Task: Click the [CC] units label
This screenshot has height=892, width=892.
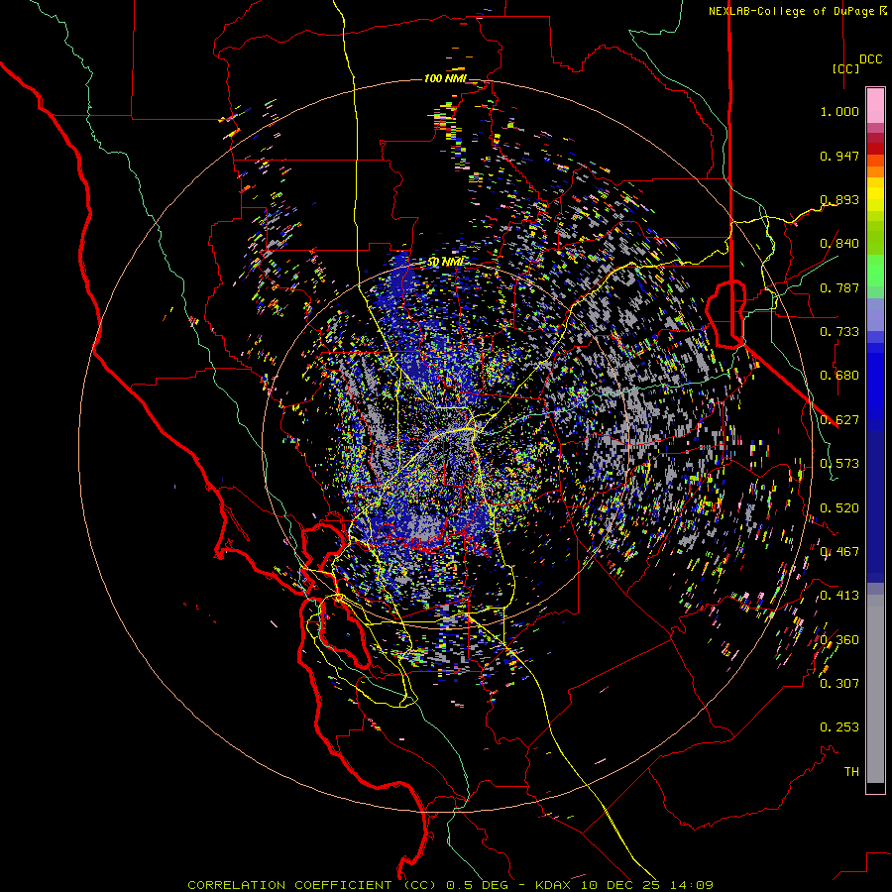Action: [x=846, y=68]
